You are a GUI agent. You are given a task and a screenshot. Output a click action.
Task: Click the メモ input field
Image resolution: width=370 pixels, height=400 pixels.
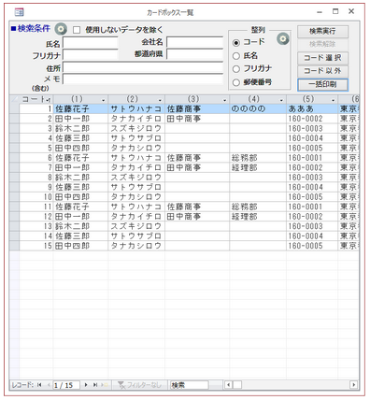[143, 79]
